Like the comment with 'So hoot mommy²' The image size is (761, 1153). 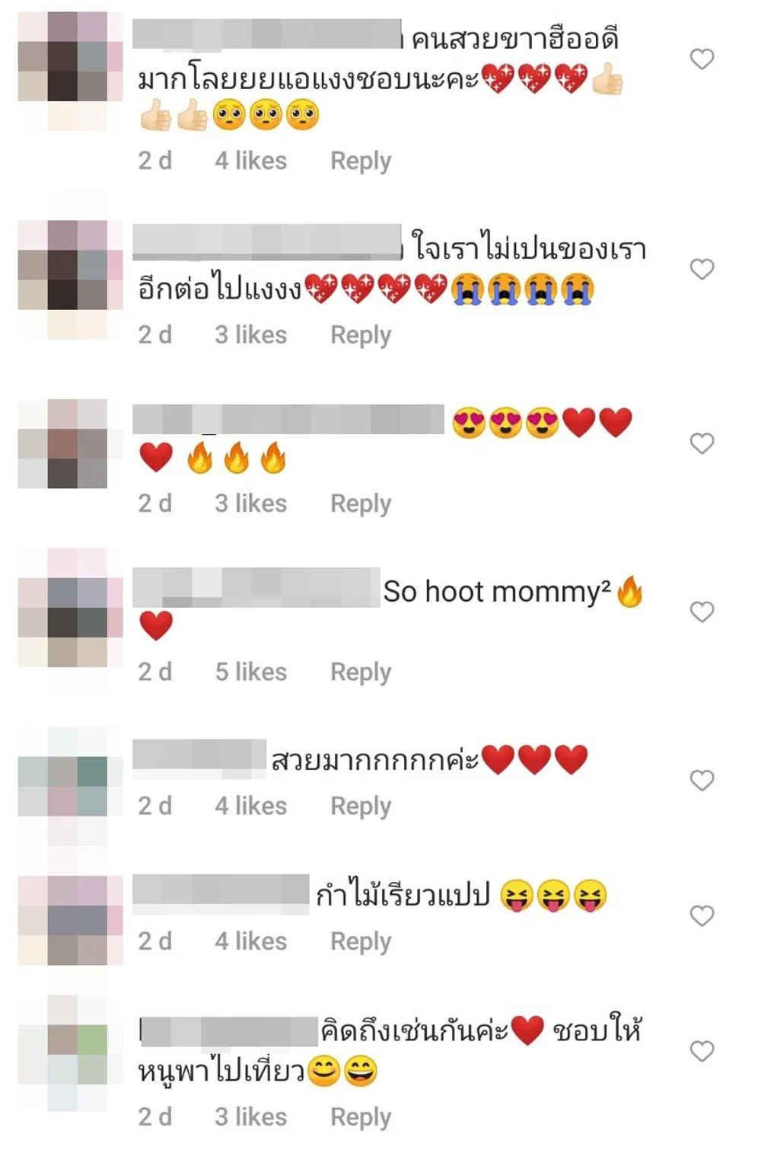702,612
